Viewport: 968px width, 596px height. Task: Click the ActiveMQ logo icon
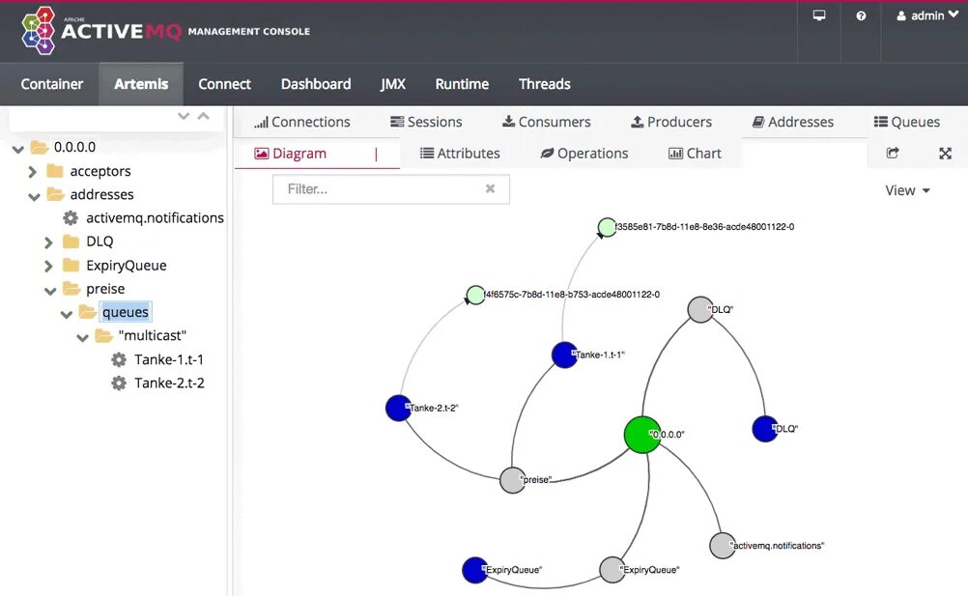click(x=38, y=31)
